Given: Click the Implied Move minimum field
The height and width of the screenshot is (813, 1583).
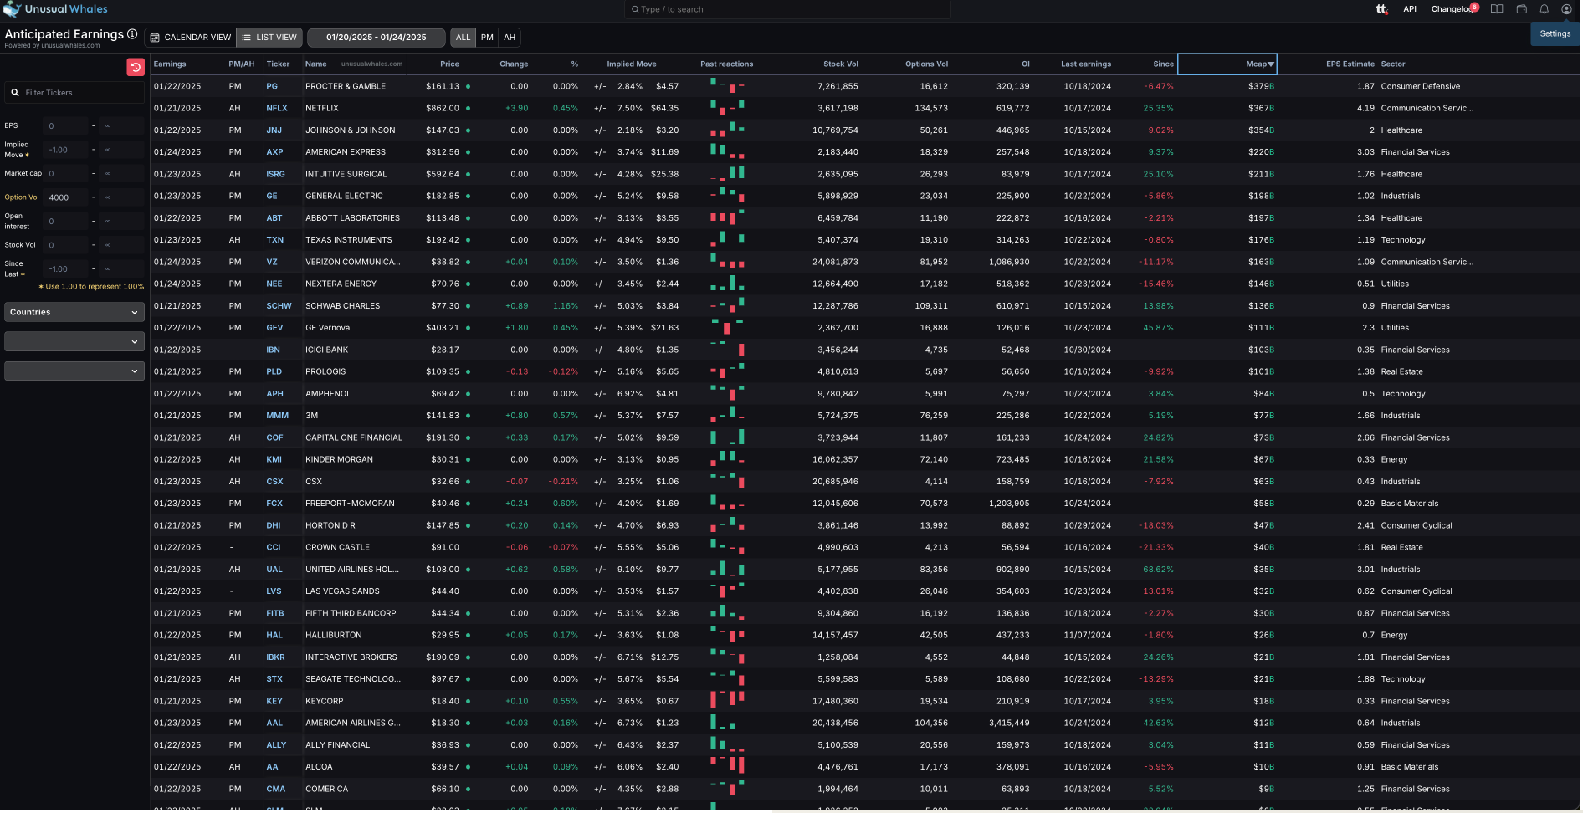Looking at the screenshot, I should coord(66,150).
